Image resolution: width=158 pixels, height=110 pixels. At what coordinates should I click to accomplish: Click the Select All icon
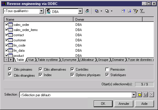[97, 11]
